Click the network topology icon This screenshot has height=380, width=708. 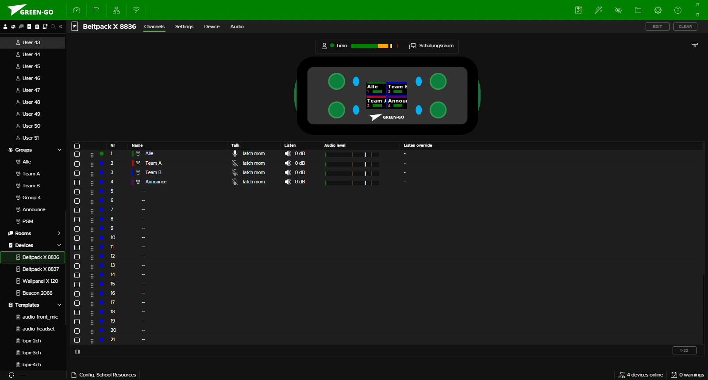116,10
